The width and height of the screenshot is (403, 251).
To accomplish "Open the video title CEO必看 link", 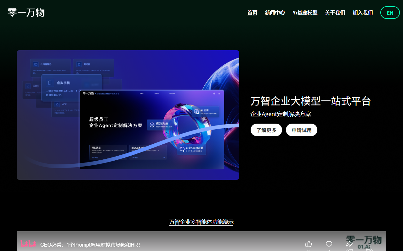I will 90,245.
